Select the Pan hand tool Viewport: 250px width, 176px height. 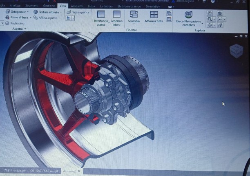(x=210, y=13)
